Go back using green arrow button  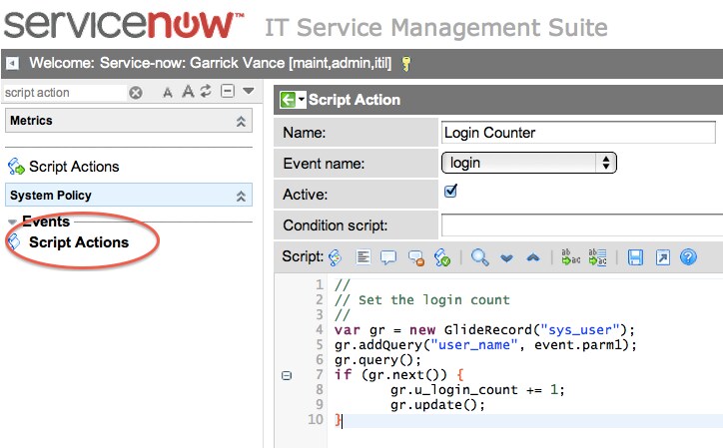tap(288, 100)
